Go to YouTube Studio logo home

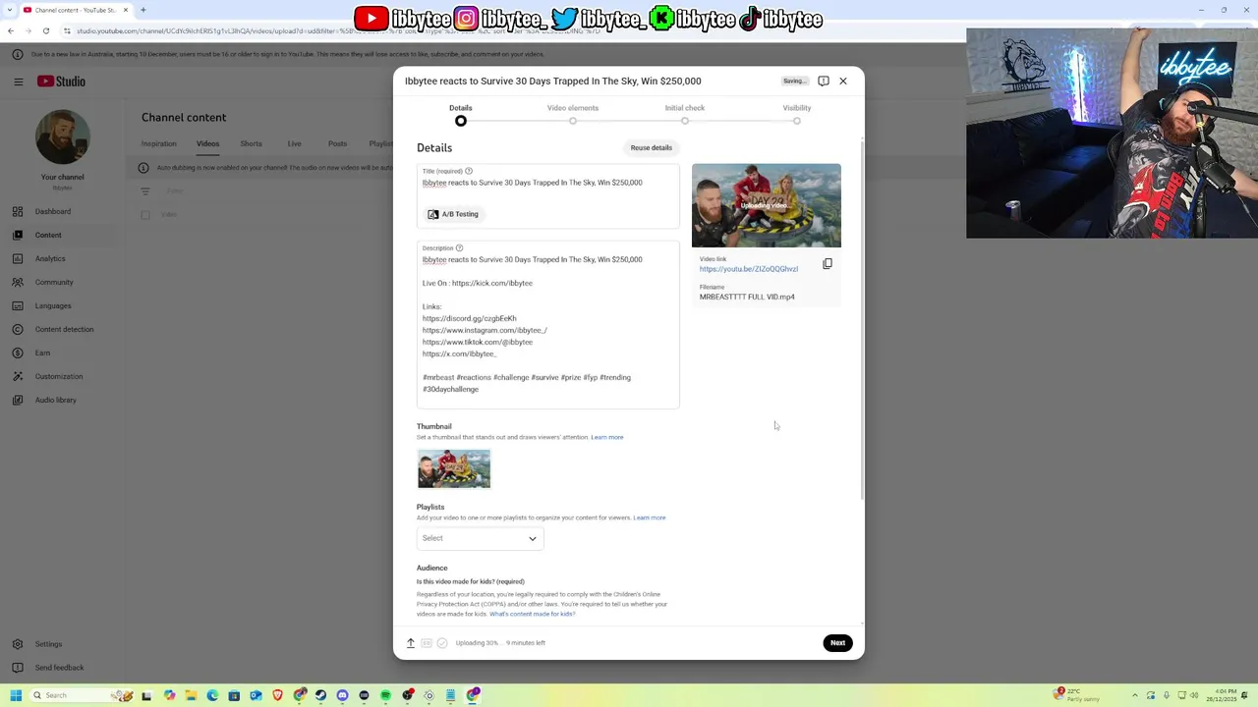(x=61, y=82)
